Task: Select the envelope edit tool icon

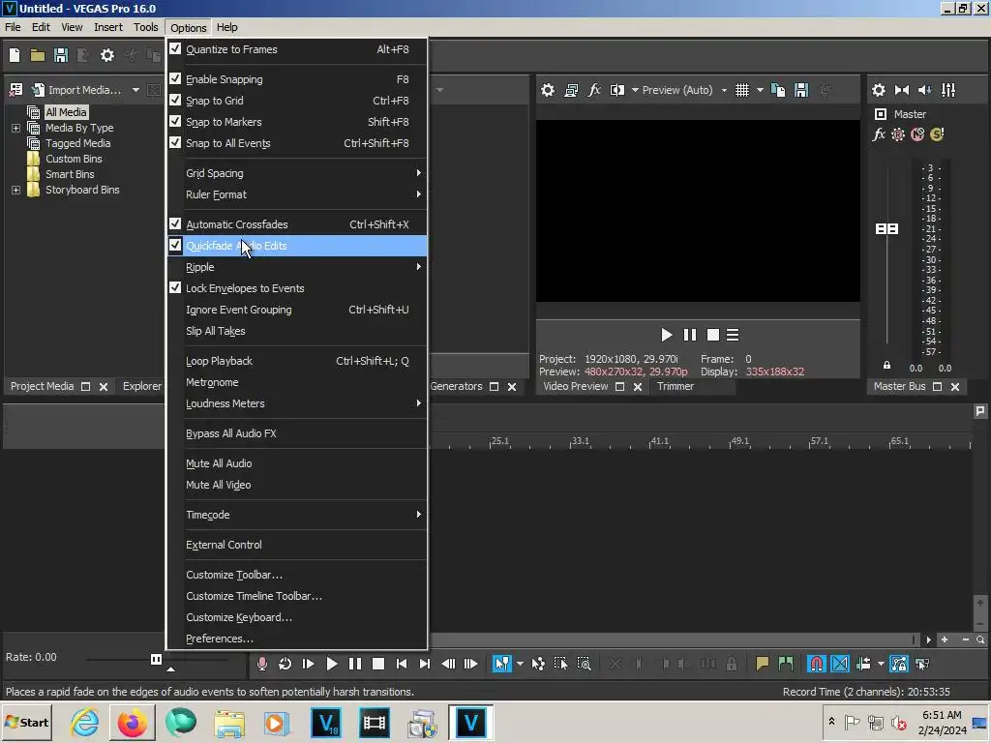Action: pos(538,664)
